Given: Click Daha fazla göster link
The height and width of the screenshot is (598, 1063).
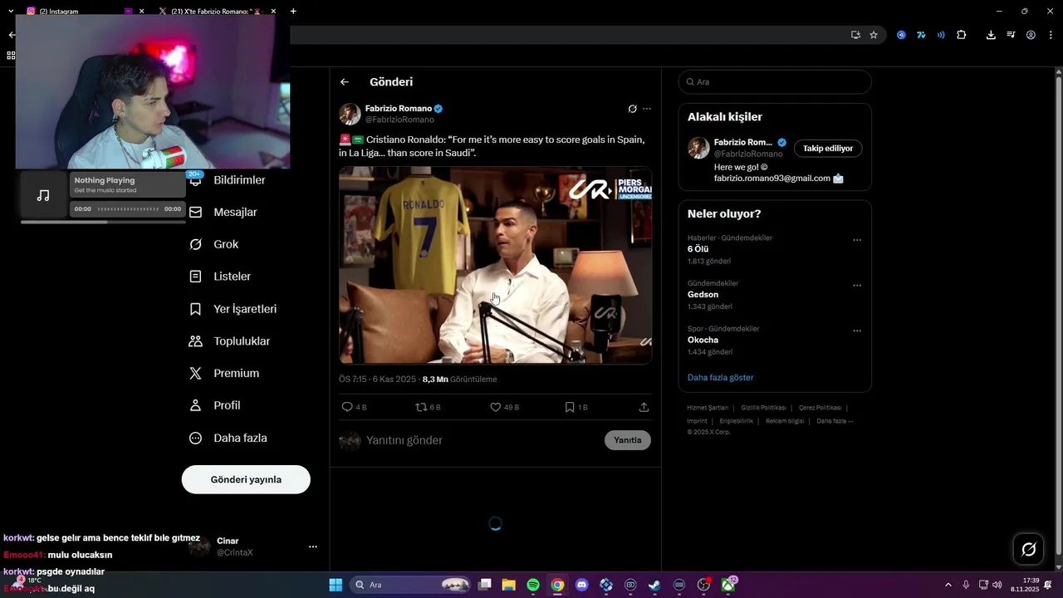Looking at the screenshot, I should (x=720, y=378).
